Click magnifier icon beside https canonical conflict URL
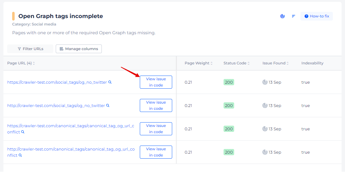The width and height of the screenshot is (345, 172). tap(23, 132)
